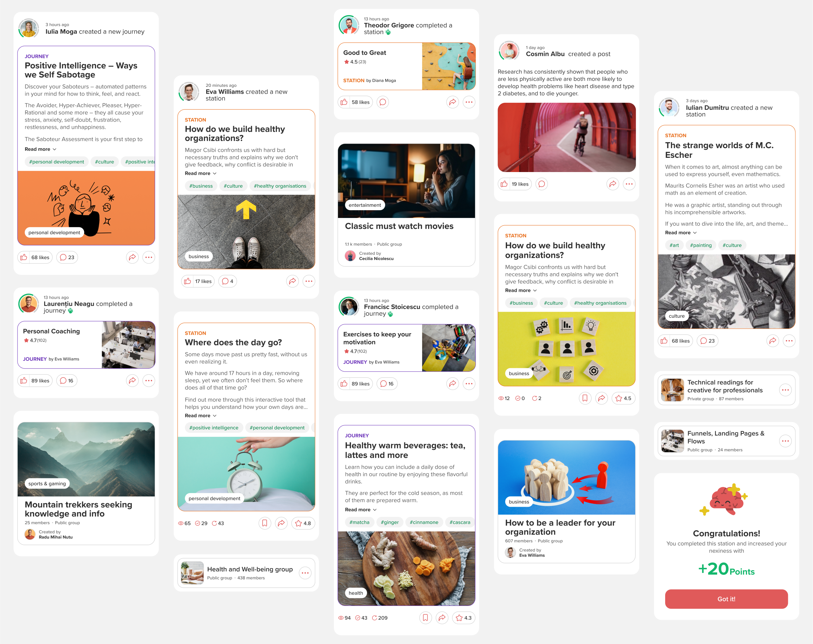813x644 pixels.
Task: Share the Healthy warm beverages journey
Action: tap(442, 618)
